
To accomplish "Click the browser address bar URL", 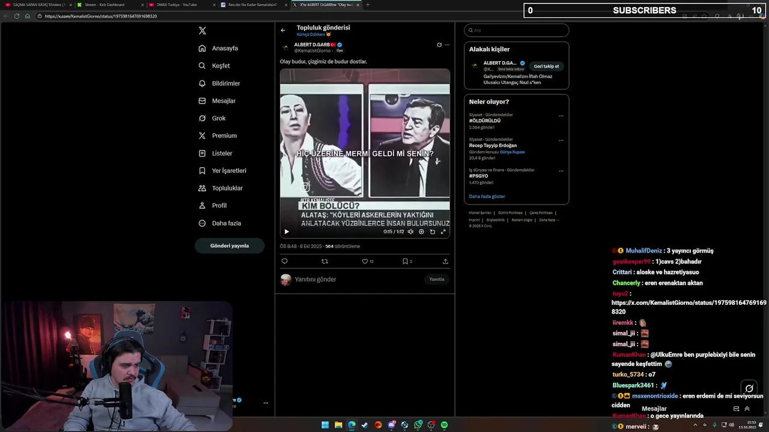I will 101,16.
